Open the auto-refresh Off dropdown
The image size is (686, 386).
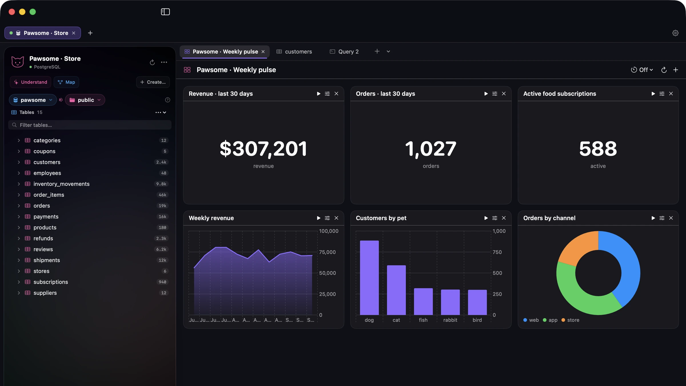click(x=642, y=70)
